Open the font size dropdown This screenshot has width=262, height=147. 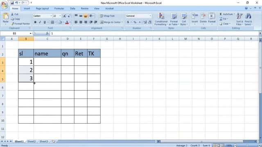click(x=60, y=16)
